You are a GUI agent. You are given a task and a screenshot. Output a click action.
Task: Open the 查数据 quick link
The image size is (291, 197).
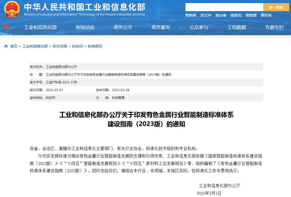251,15
